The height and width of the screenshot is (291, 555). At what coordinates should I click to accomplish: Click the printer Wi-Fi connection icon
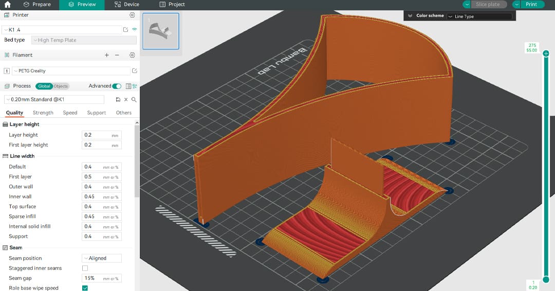(135, 30)
